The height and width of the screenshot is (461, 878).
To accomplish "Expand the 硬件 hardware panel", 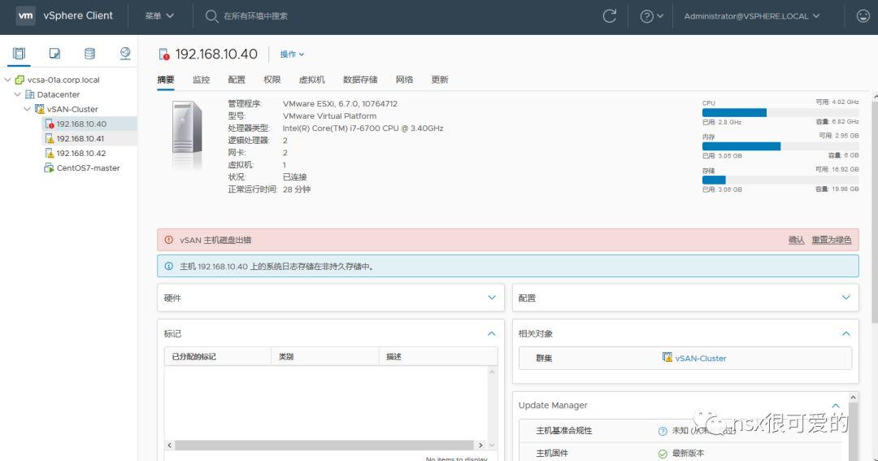I will click(x=492, y=298).
